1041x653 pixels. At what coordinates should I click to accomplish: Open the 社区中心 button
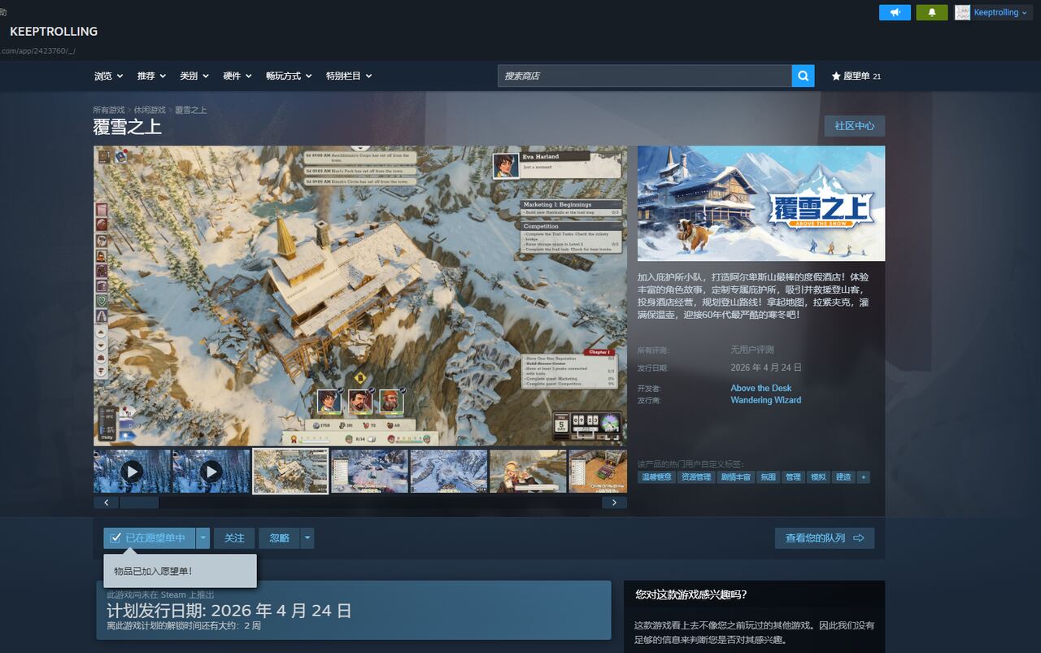point(854,126)
